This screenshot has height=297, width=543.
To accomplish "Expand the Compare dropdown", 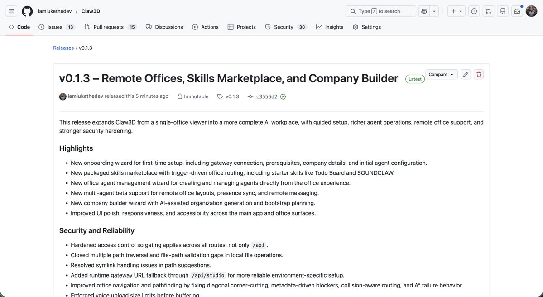I will tap(441, 74).
